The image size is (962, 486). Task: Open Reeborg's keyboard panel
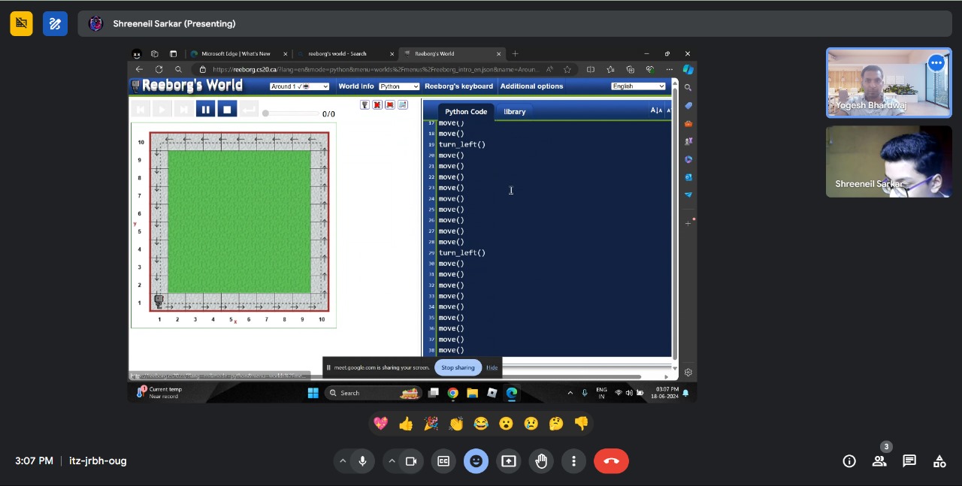[458, 86]
